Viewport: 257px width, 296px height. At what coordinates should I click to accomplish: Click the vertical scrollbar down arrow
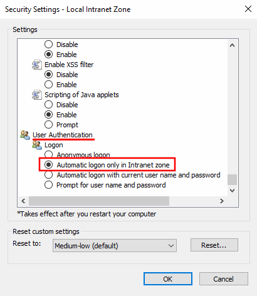point(232,191)
